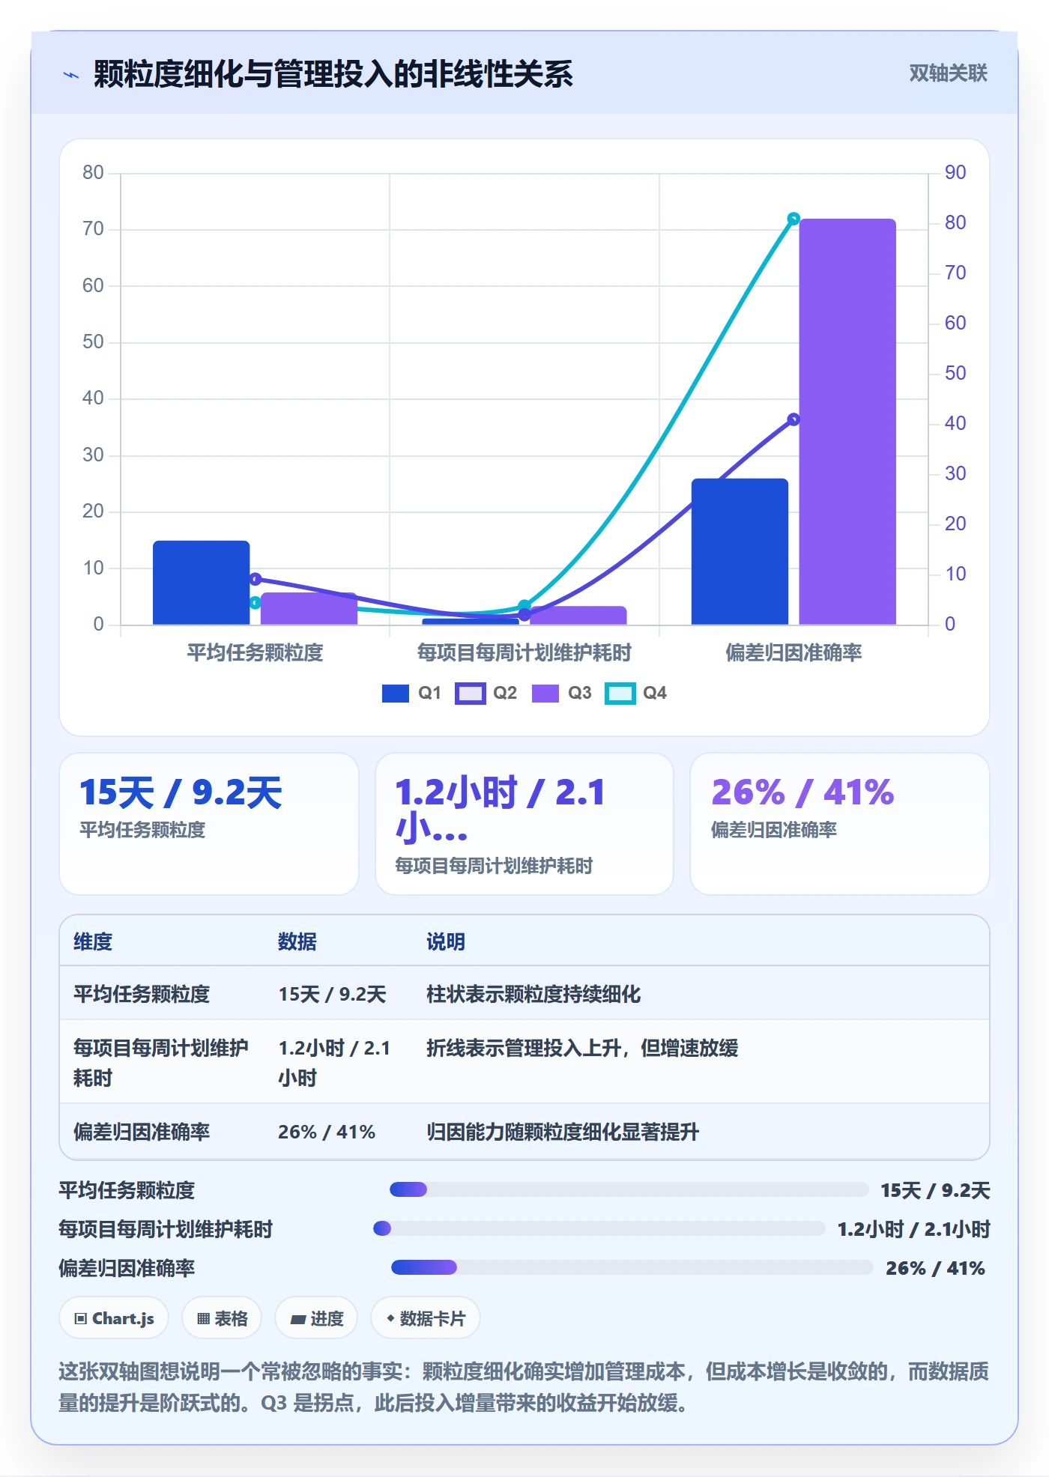
Task: Click the Q1 blue bar for 平均任务颗粒度
Action: click(201, 582)
